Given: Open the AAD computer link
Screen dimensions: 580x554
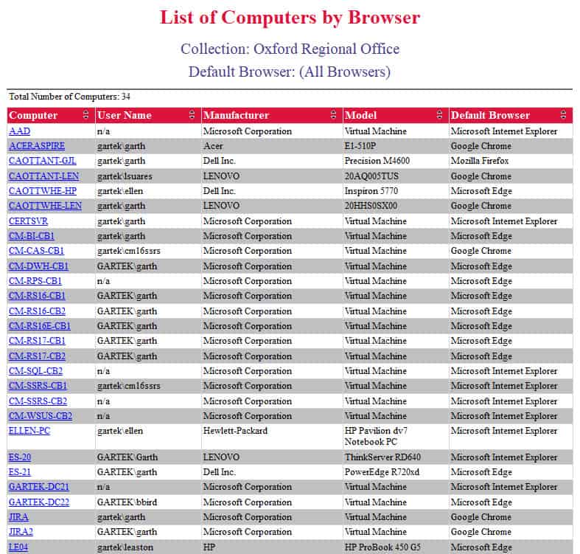Looking at the screenshot, I should tap(19, 131).
